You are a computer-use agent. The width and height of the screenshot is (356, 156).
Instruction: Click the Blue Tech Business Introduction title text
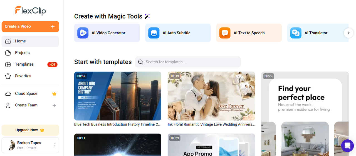click(117, 125)
